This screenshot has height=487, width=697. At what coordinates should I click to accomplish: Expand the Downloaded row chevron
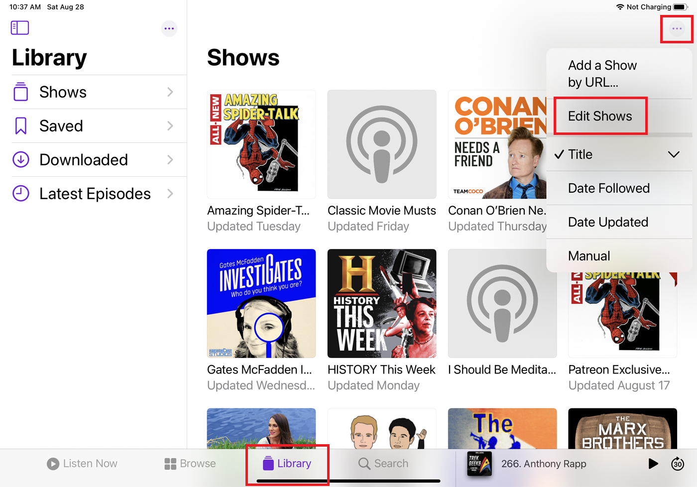click(x=170, y=160)
